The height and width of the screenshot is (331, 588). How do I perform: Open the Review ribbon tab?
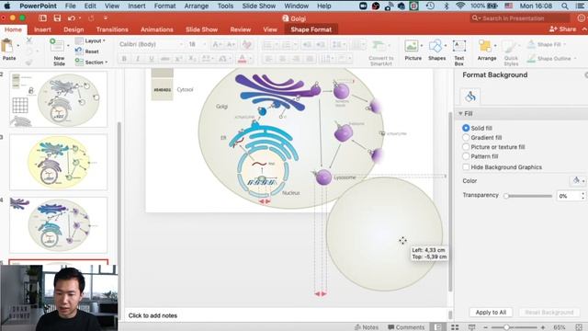click(x=241, y=29)
